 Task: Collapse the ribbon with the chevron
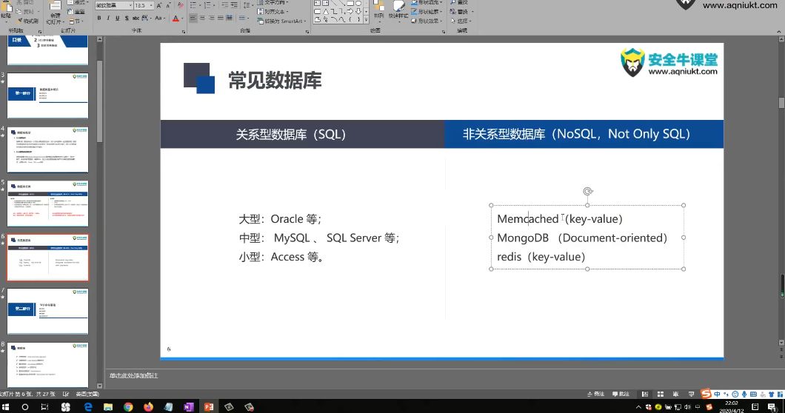(779, 32)
